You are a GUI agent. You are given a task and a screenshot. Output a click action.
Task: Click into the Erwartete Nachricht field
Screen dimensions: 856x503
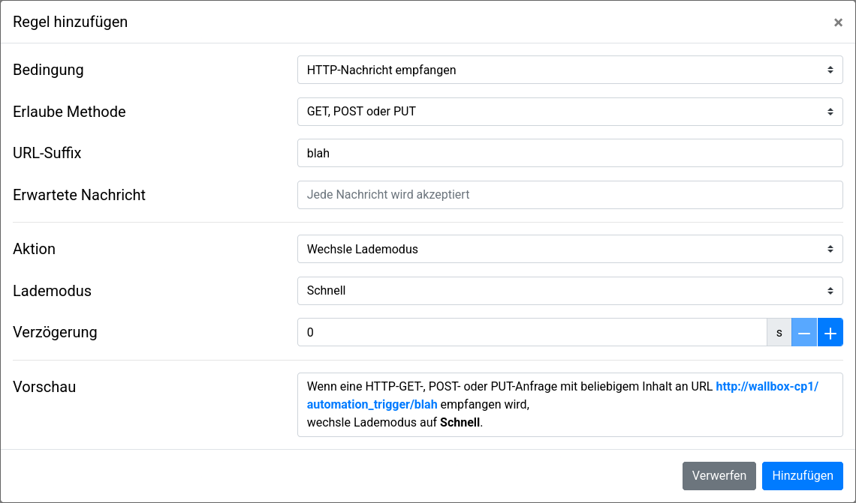click(x=570, y=195)
